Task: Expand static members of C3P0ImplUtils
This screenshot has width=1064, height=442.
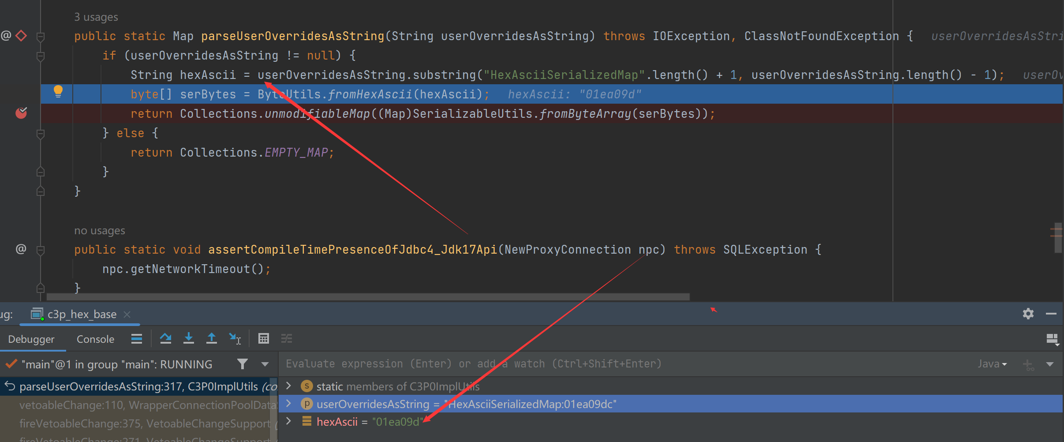Action: click(x=289, y=386)
